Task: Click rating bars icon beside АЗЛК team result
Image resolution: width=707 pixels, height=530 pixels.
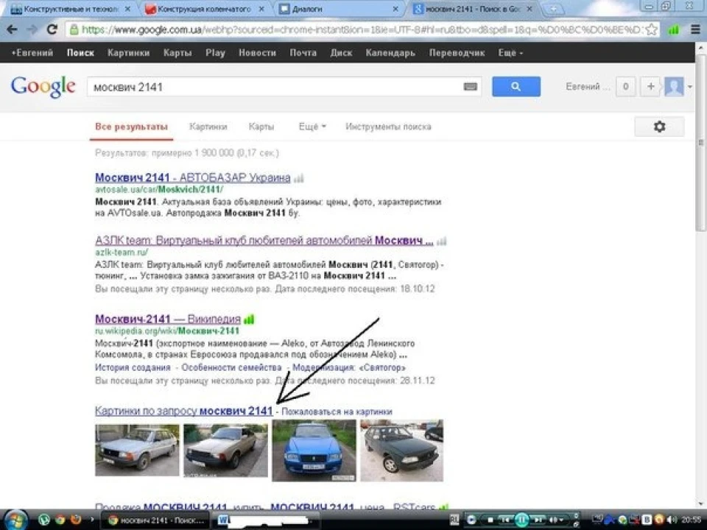Action: click(x=441, y=241)
